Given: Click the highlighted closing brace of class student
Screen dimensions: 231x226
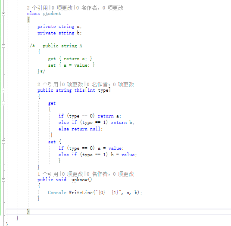Looking at the screenshot, I should [x=28, y=212].
